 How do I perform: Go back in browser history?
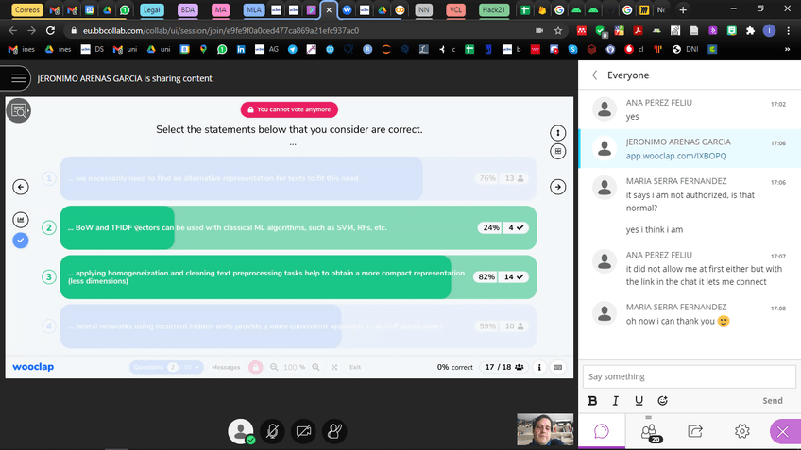(x=13, y=30)
